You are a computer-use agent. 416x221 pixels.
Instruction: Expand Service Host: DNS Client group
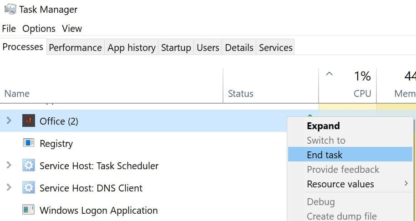coord(9,187)
